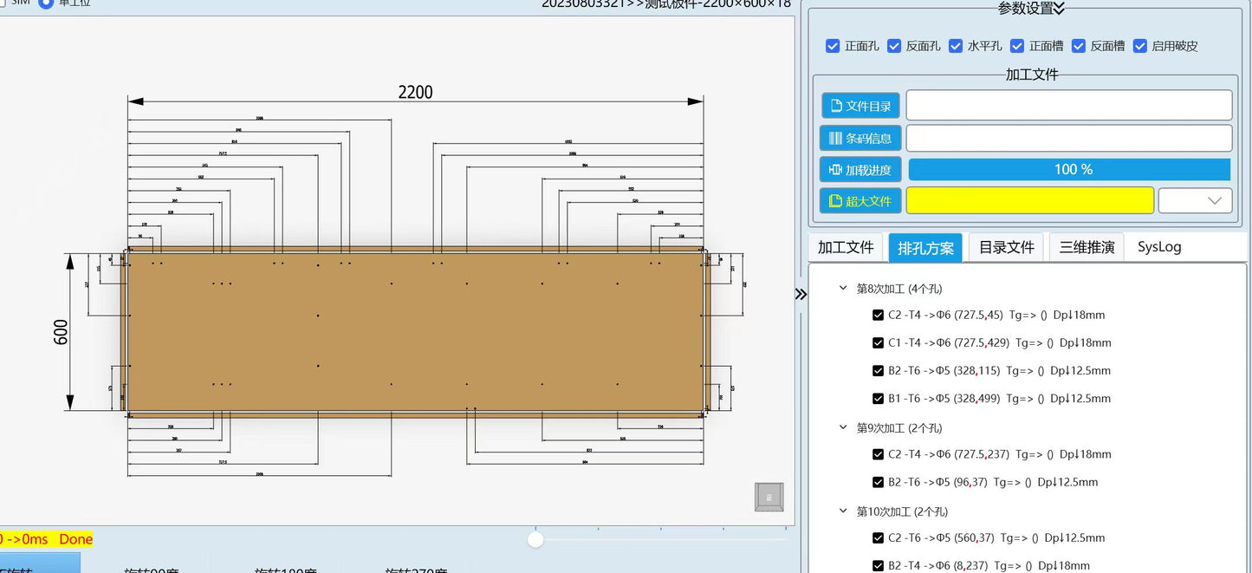Click the zoom slider handle below the drawing
1252x573 pixels.
(x=535, y=539)
